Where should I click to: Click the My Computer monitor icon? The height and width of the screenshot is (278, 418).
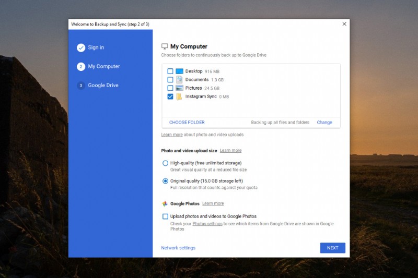coord(165,46)
